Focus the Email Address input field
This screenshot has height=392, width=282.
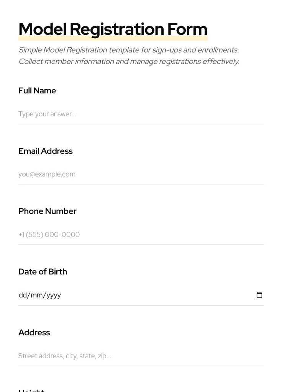(x=141, y=174)
